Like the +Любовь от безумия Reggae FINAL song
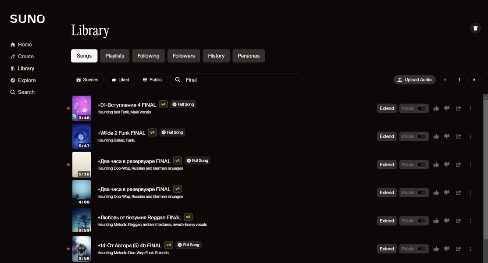 436,220
